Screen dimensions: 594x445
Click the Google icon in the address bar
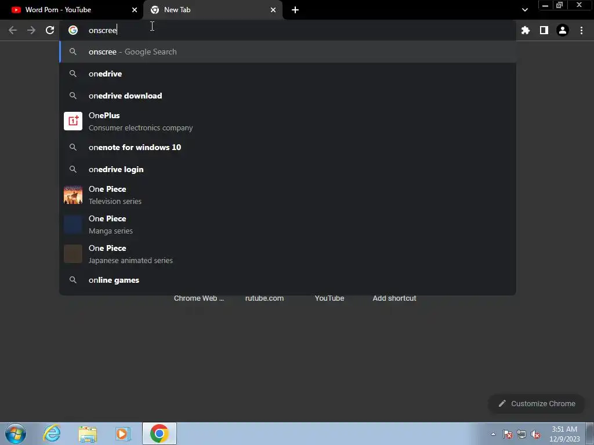(73, 30)
